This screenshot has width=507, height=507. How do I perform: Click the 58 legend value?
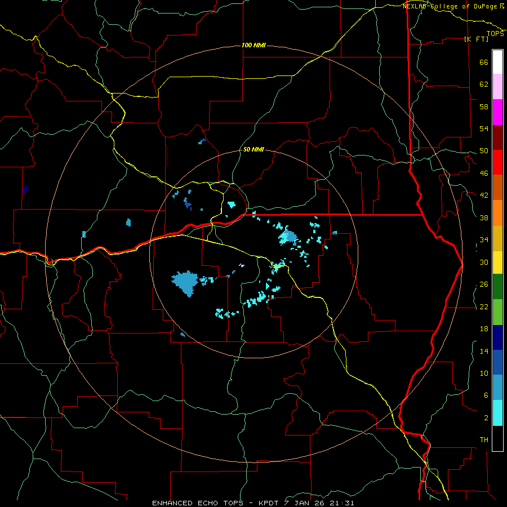coord(484,106)
